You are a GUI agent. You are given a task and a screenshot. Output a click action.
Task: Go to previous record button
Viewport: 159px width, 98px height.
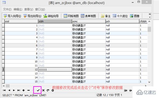[x=9, y=90]
